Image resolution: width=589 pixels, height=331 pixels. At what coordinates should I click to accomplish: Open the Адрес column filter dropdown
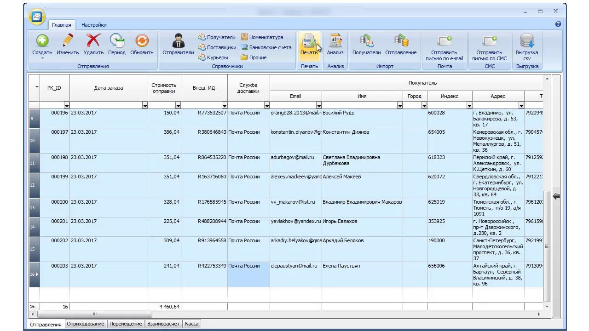521,106
